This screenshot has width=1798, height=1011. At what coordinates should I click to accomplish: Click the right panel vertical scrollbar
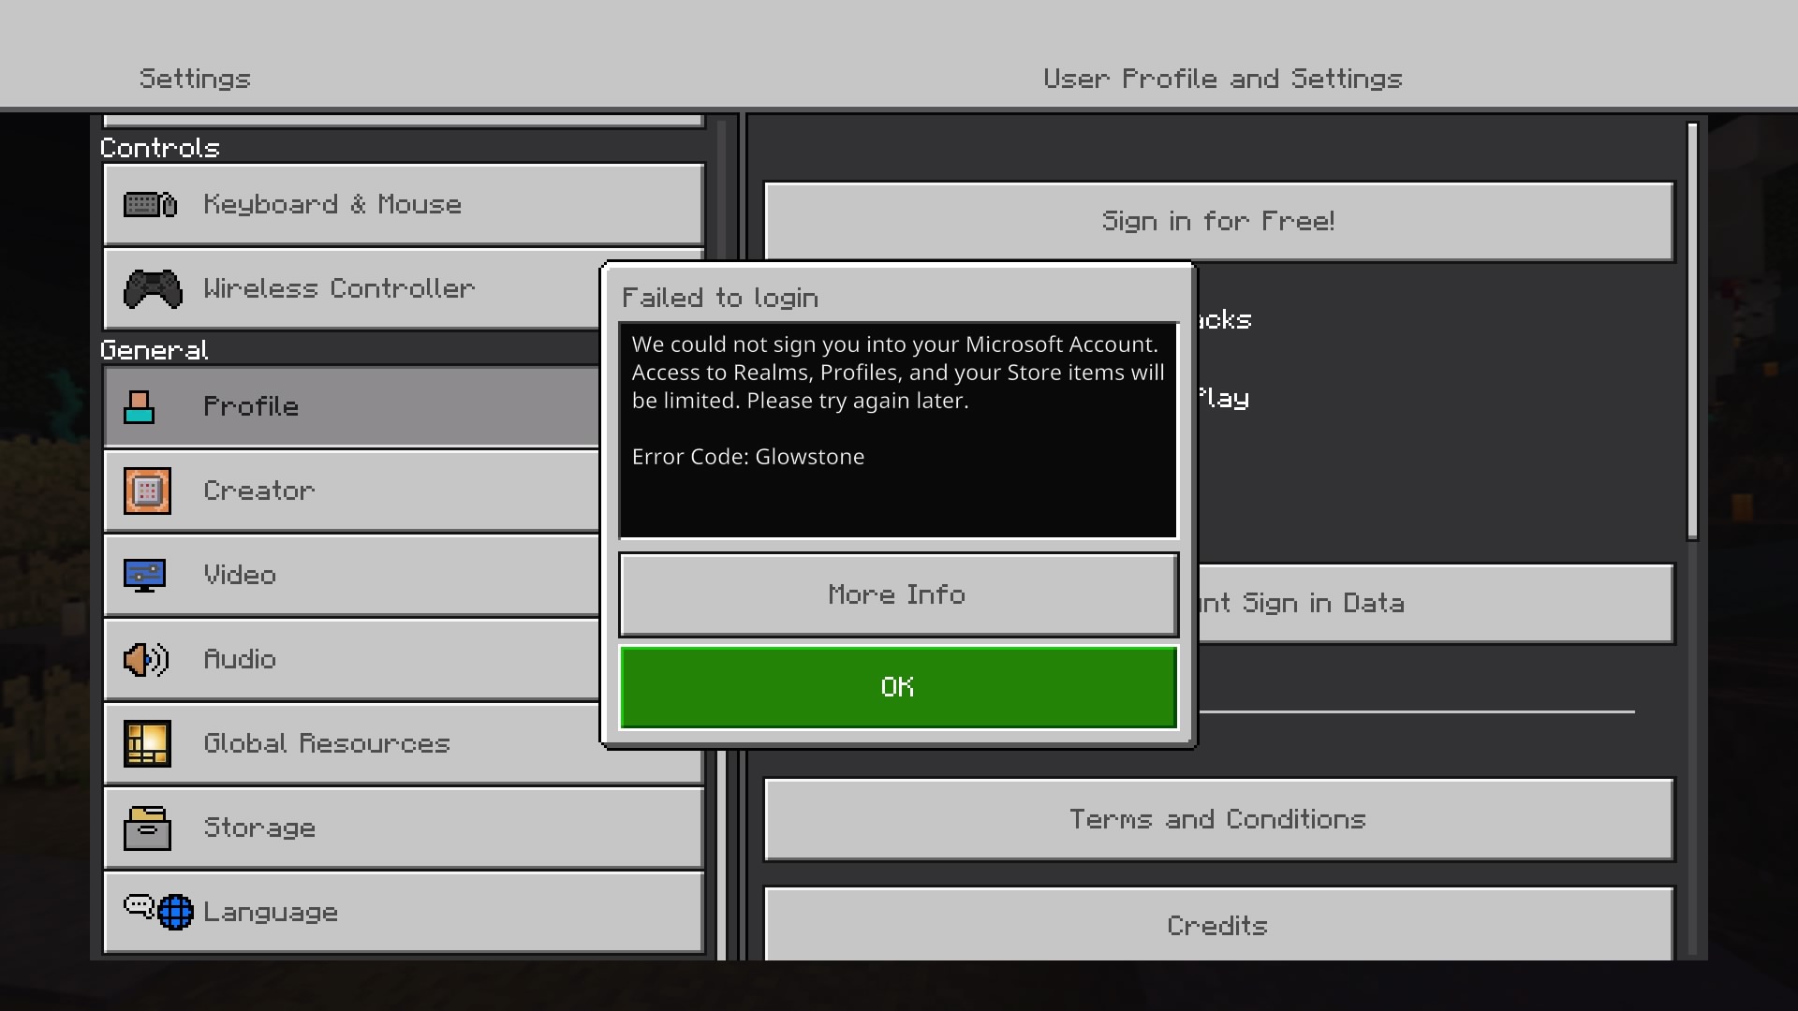click(x=1692, y=332)
